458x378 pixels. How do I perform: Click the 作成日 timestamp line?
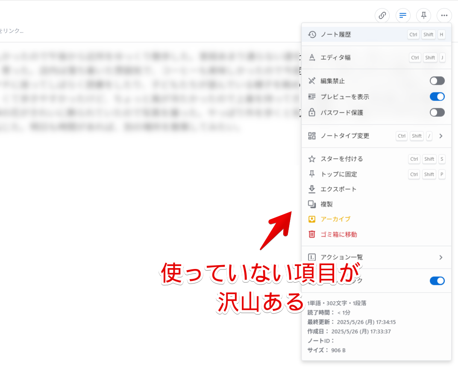[x=349, y=331]
